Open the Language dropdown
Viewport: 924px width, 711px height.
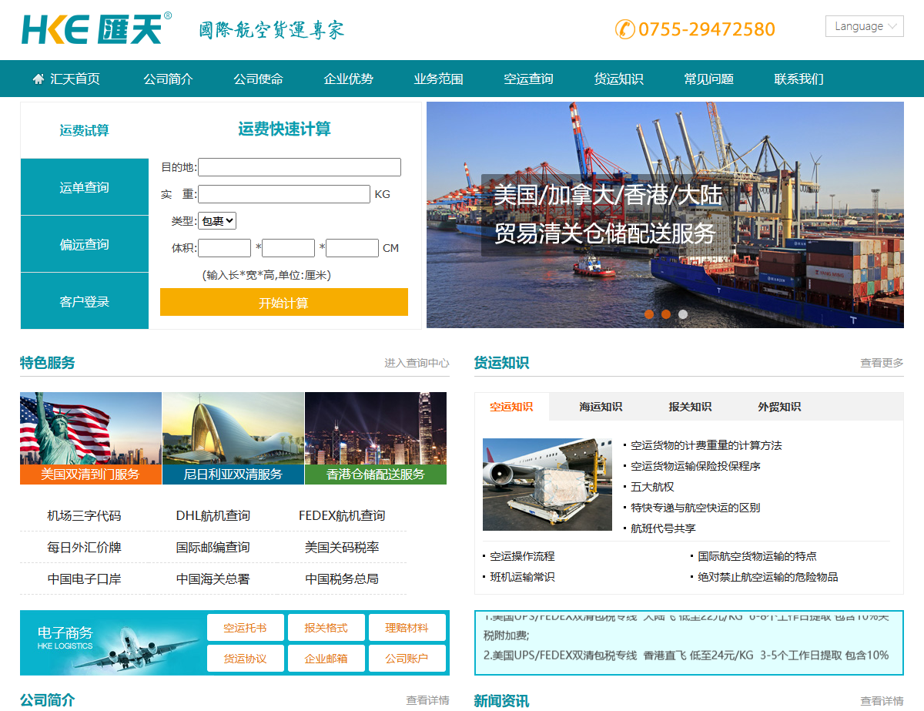pyautogui.click(x=864, y=26)
